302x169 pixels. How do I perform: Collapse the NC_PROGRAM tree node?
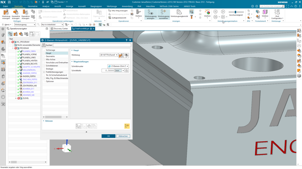point(10,42)
